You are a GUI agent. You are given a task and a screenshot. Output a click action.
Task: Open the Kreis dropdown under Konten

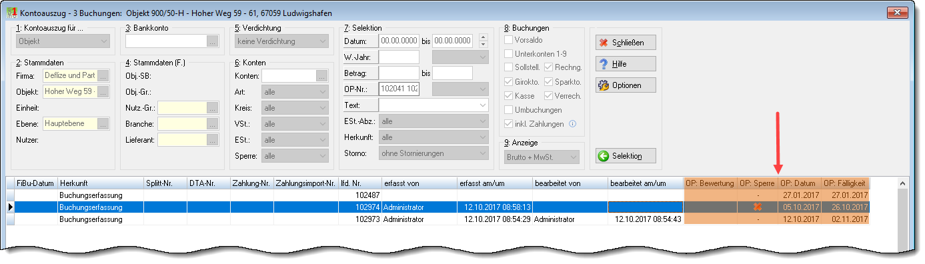click(295, 108)
